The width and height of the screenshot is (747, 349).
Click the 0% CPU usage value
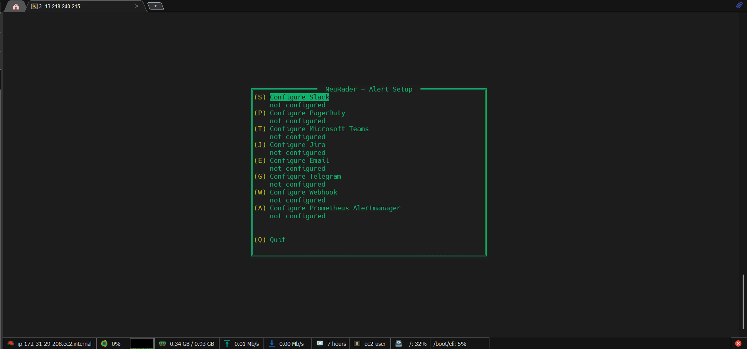[116, 344]
